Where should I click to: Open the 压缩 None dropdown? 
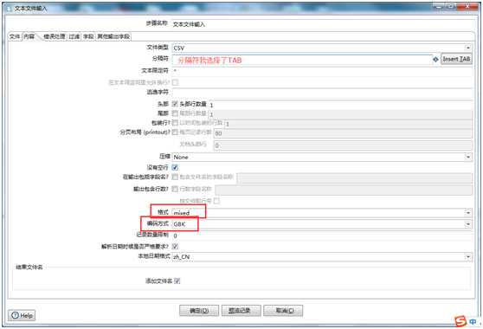tap(322, 157)
